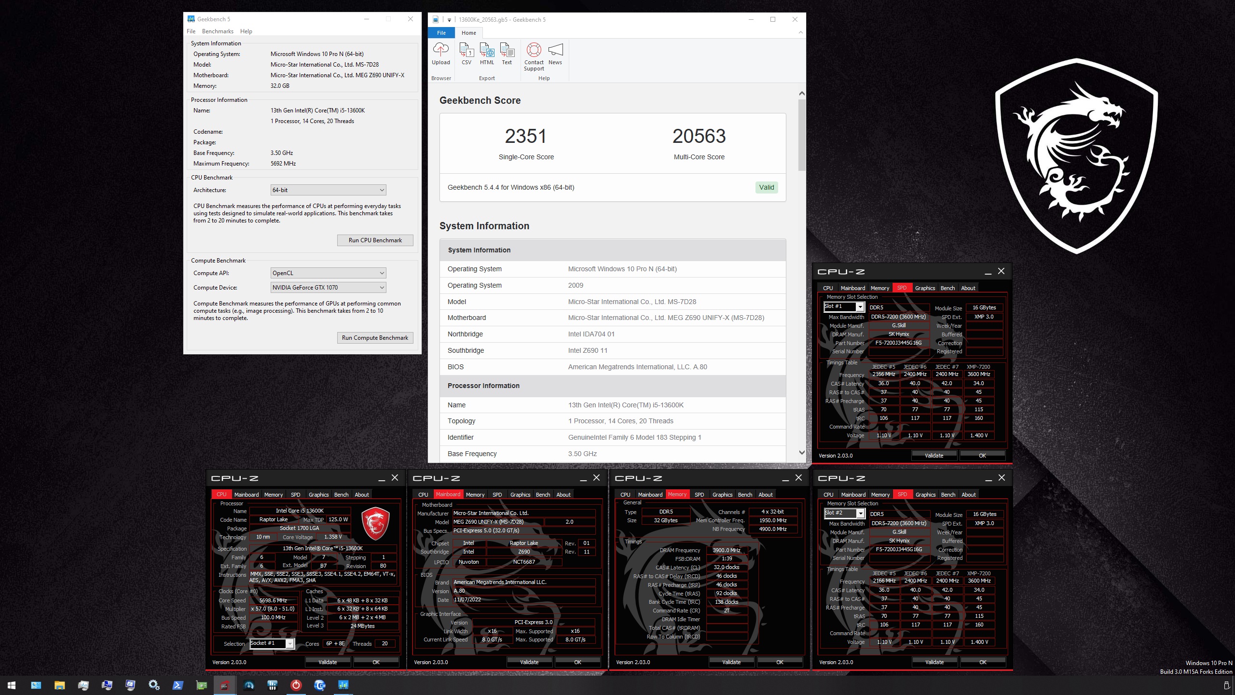1235x695 pixels.
Task: Click Validate in the CPU-Z Memory window
Action: [731, 662]
